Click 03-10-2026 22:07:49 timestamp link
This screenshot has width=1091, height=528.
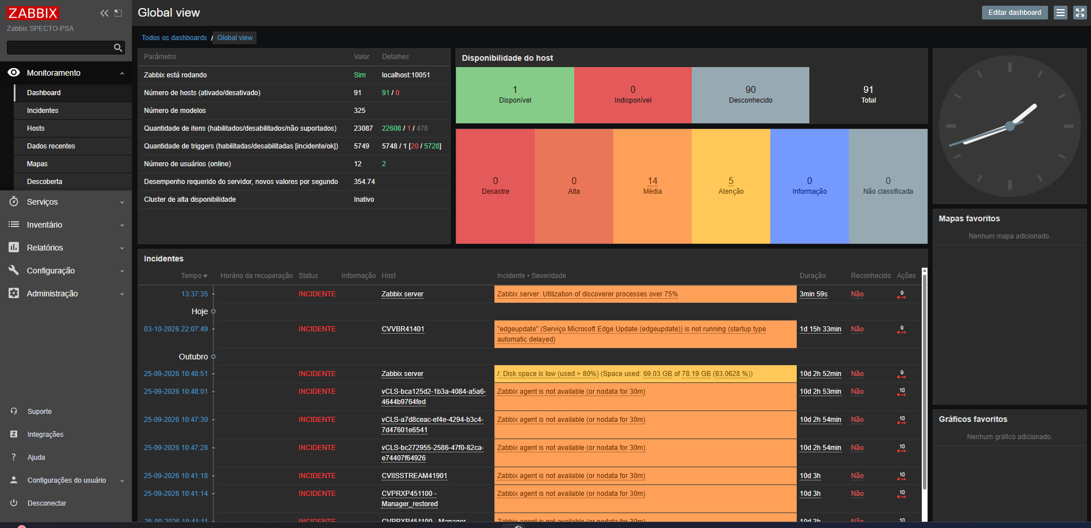click(176, 329)
